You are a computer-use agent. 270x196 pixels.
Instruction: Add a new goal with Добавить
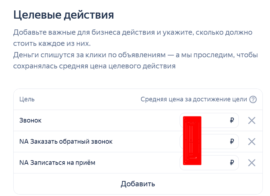pyautogui.click(x=138, y=184)
